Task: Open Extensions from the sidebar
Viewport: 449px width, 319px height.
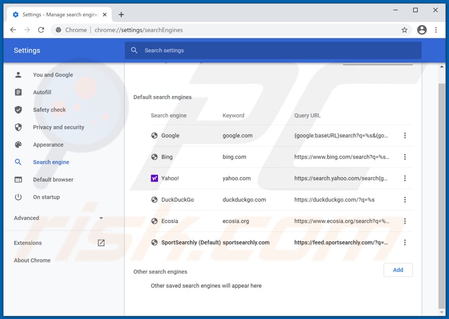Action: (x=28, y=243)
